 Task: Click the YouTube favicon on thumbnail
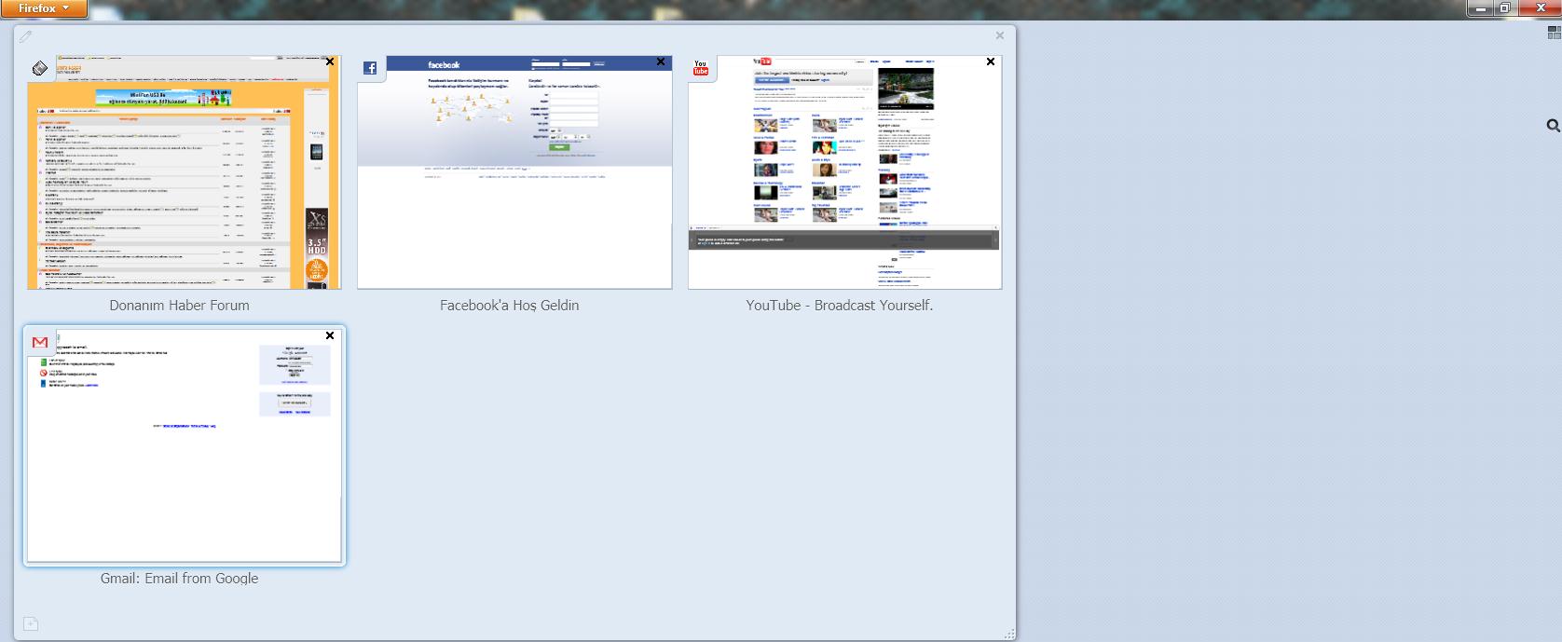[x=701, y=68]
